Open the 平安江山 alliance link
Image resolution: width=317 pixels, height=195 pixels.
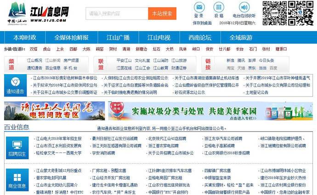point(124,60)
